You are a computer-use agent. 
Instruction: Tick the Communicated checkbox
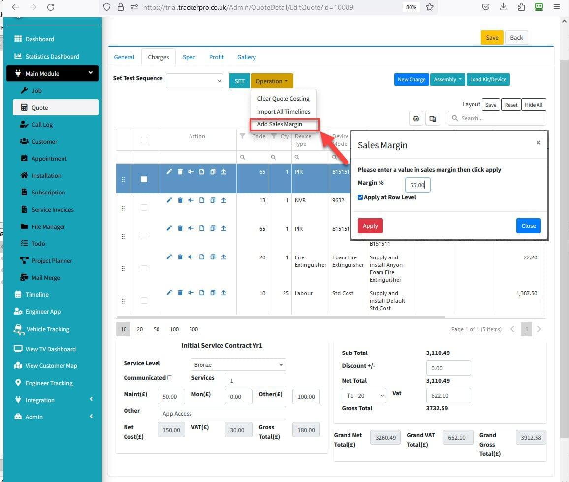click(x=170, y=378)
